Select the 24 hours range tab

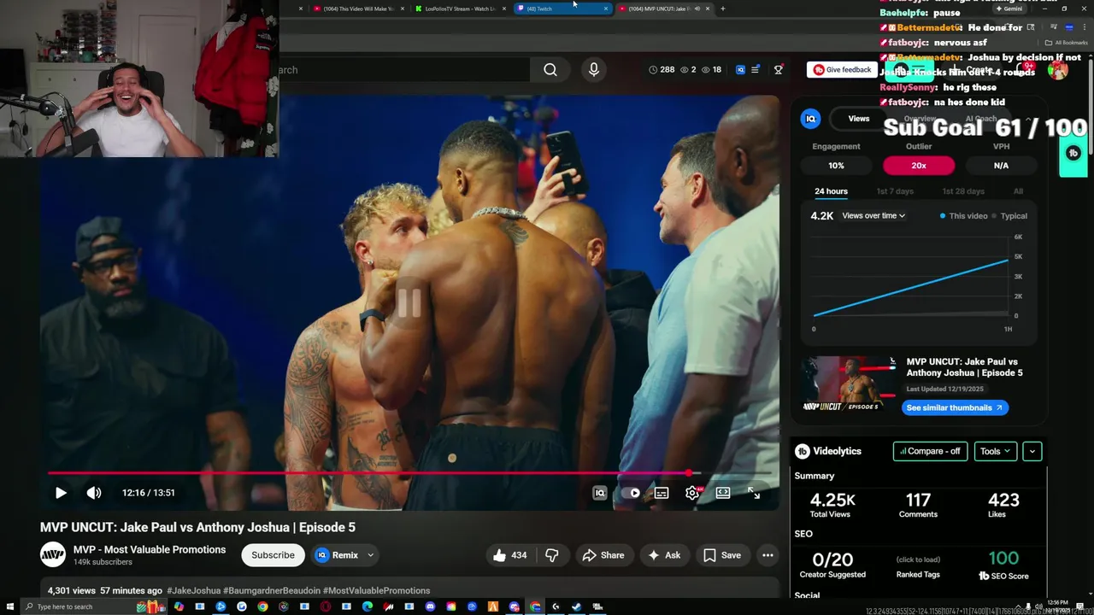pos(831,191)
